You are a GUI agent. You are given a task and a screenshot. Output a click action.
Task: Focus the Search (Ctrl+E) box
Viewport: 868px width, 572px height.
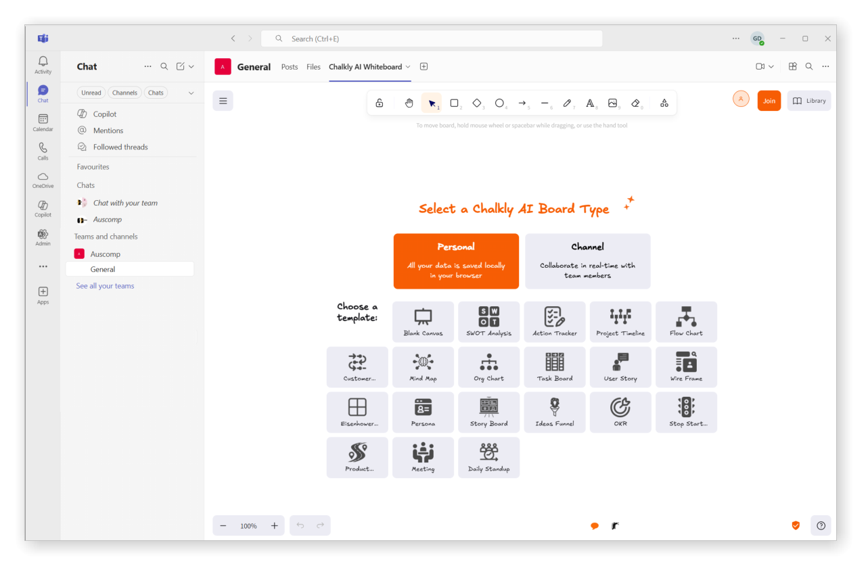tap(432, 39)
